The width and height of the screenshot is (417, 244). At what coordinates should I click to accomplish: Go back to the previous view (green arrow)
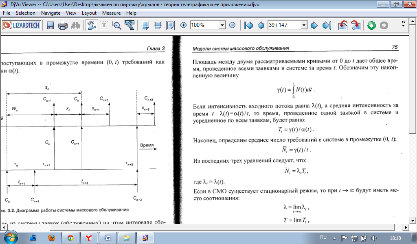click(x=371, y=26)
